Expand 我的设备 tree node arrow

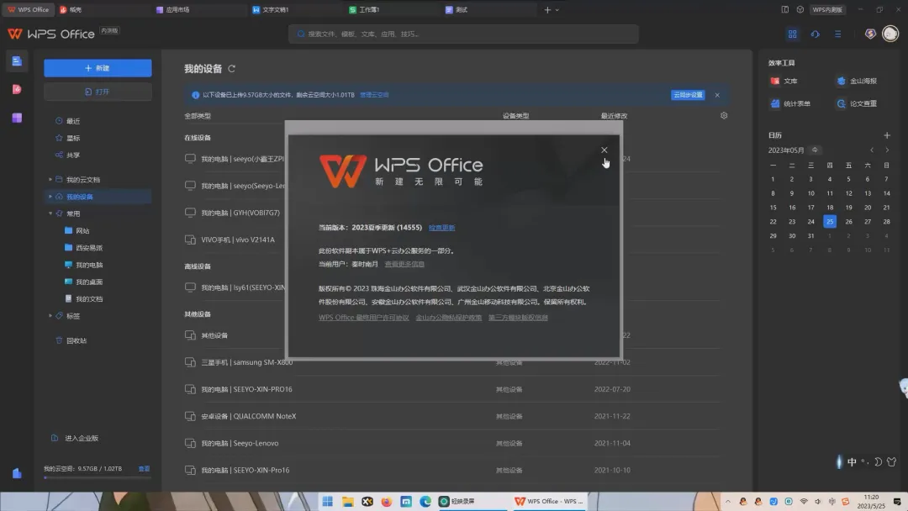(x=50, y=197)
